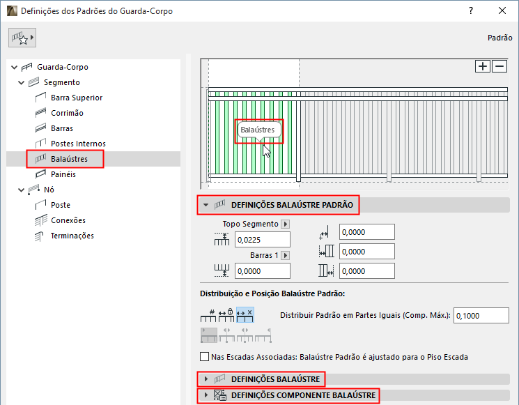
Task: Expand Definições Balaústre panel
Action: [206, 379]
